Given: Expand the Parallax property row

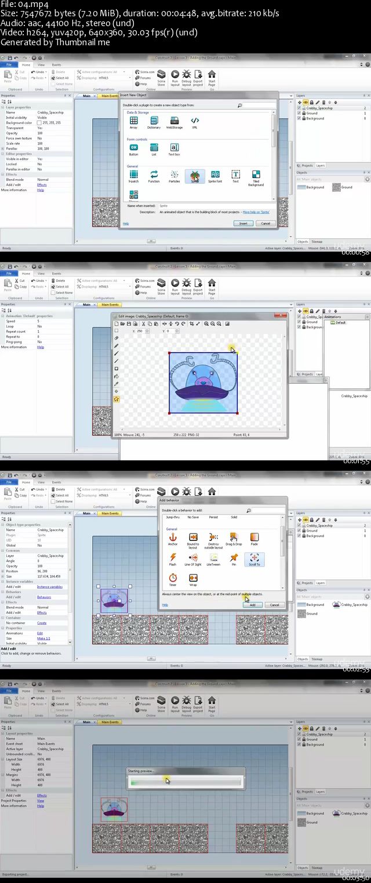Looking at the screenshot, I should pyautogui.click(x=3, y=148).
